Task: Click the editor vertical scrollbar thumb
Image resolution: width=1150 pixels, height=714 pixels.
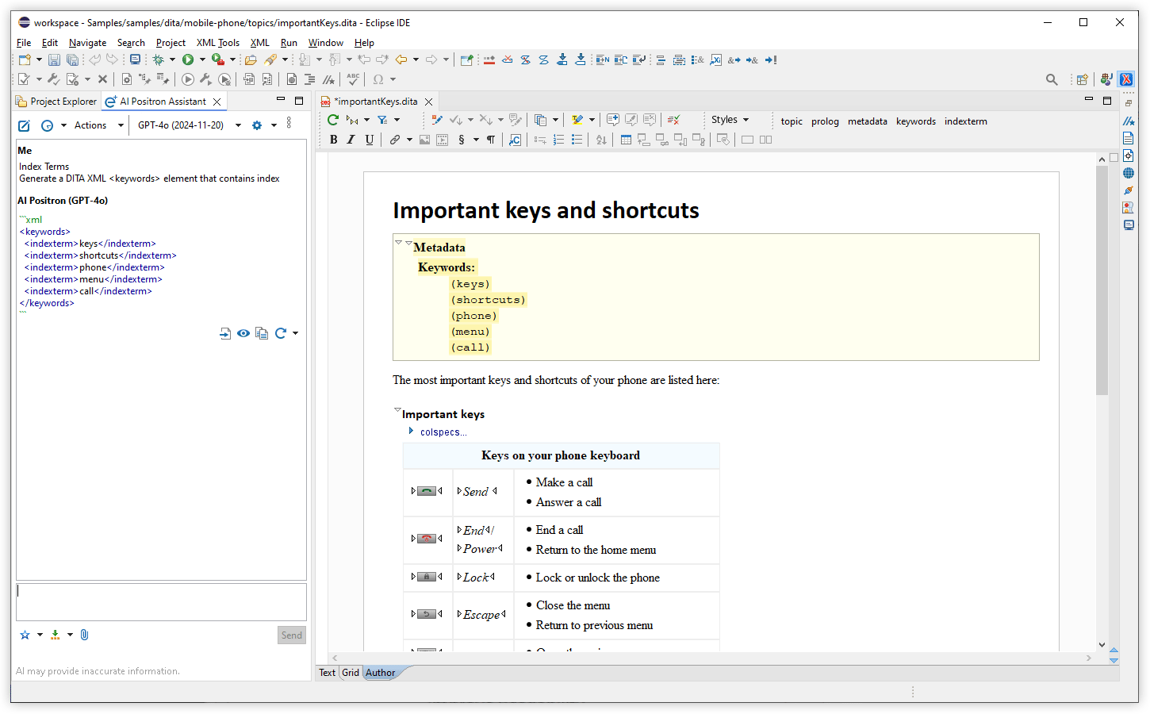Action: click(1102, 281)
